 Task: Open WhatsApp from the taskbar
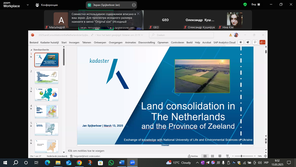pos(111,163)
